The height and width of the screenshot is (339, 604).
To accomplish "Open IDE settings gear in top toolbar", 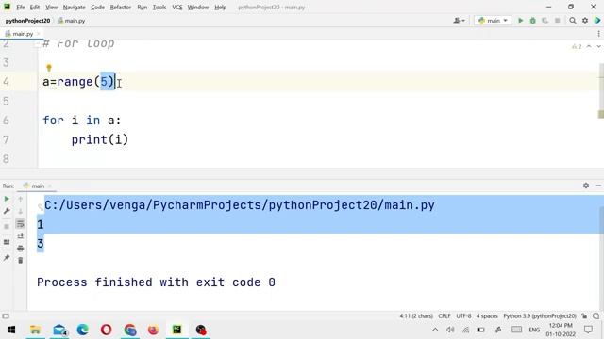I will [x=585, y=21].
